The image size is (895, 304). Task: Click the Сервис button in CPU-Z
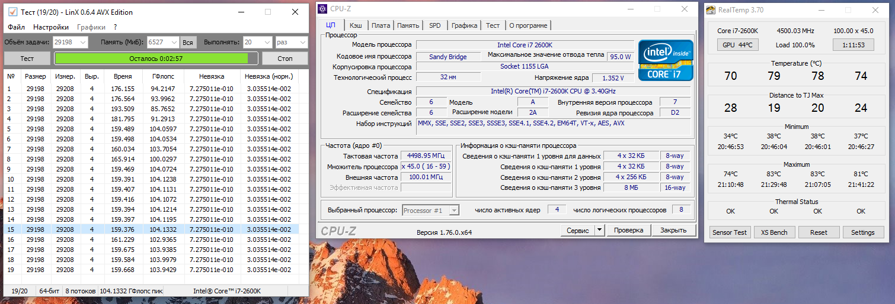[577, 230]
